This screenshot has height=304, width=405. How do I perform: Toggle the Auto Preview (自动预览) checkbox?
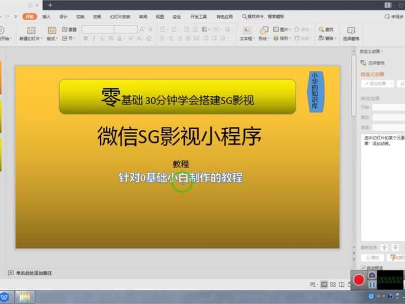363,268
